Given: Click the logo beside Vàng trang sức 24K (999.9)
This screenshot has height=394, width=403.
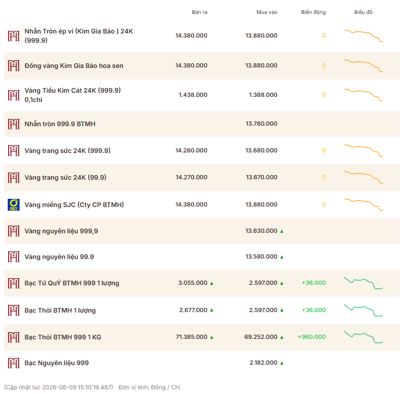Looking at the screenshot, I should [x=13, y=151].
